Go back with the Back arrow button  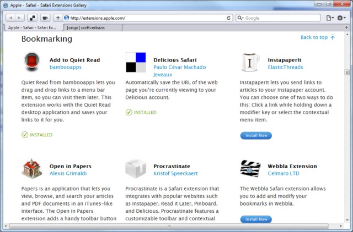pos(10,18)
